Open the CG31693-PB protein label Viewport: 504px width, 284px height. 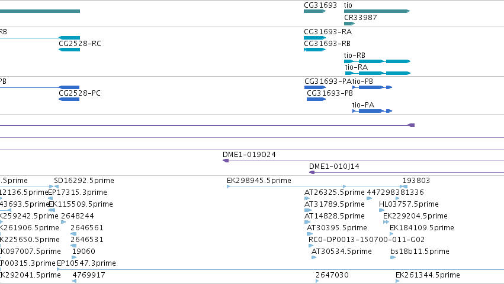[x=330, y=93]
